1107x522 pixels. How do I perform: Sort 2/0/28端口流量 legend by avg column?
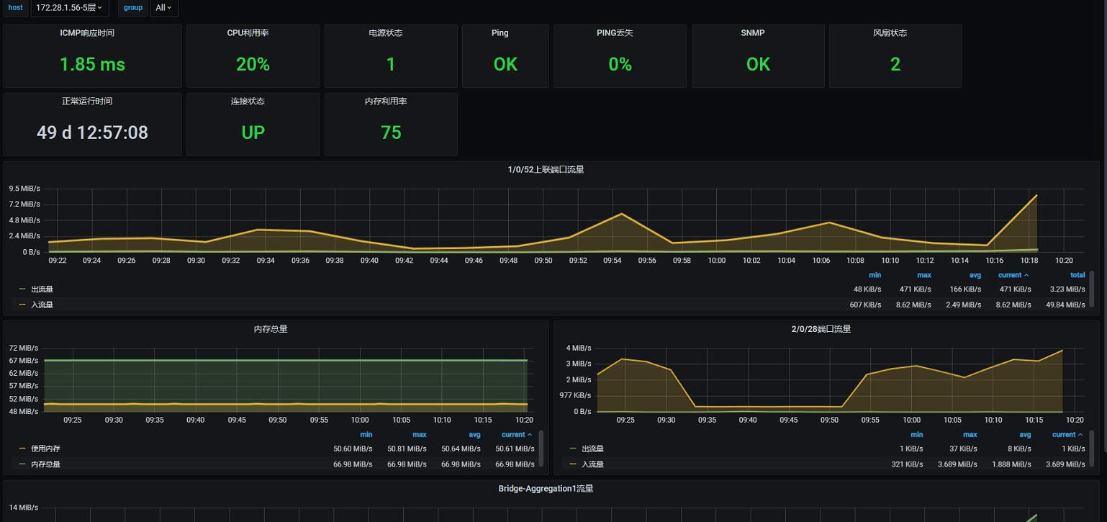click(x=1024, y=435)
